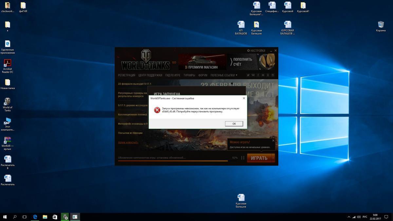Expand the ПОЛЕЗНЫЕ ССЫЛКИ dropdown
393x221 pixels.
pyautogui.click(x=224, y=75)
